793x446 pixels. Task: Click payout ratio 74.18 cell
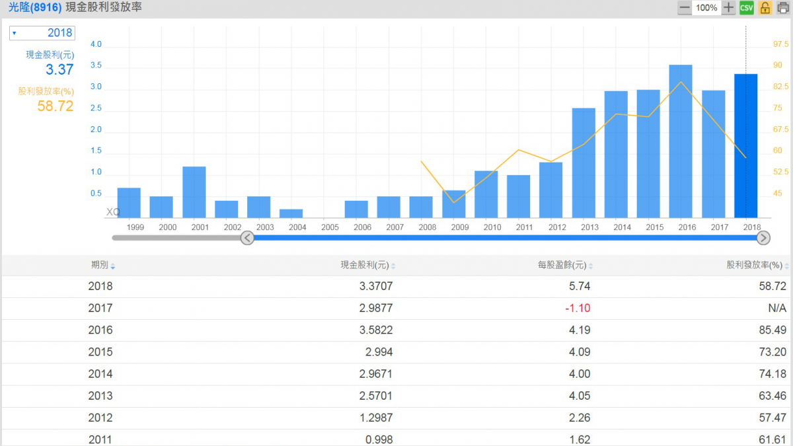773,373
